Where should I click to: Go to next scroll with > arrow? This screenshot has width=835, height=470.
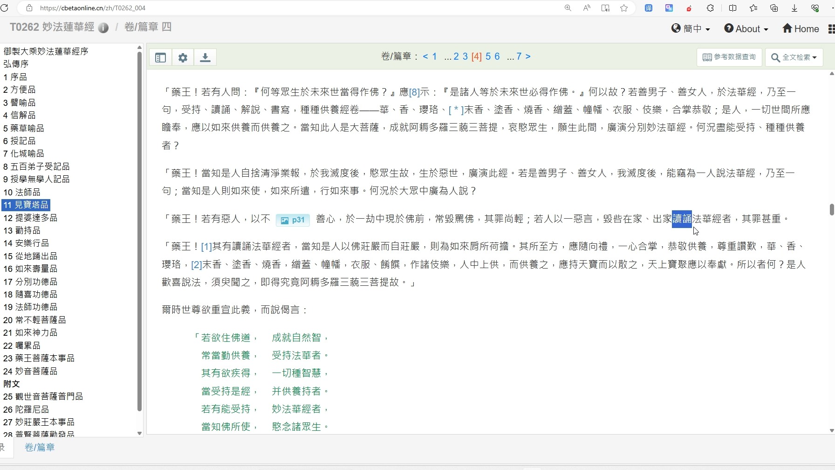point(528,56)
